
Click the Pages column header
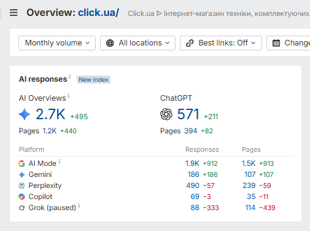251,149
